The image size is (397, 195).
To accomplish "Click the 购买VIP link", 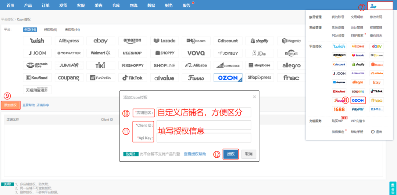I will click(x=337, y=121).
